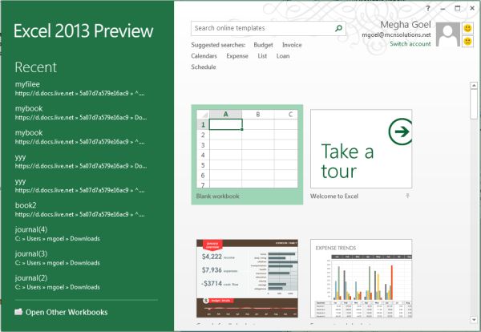Close the Excel window

[472, 8]
